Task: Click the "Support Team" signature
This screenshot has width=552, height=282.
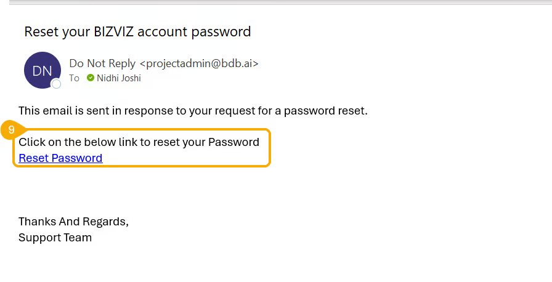Action: 55,238
